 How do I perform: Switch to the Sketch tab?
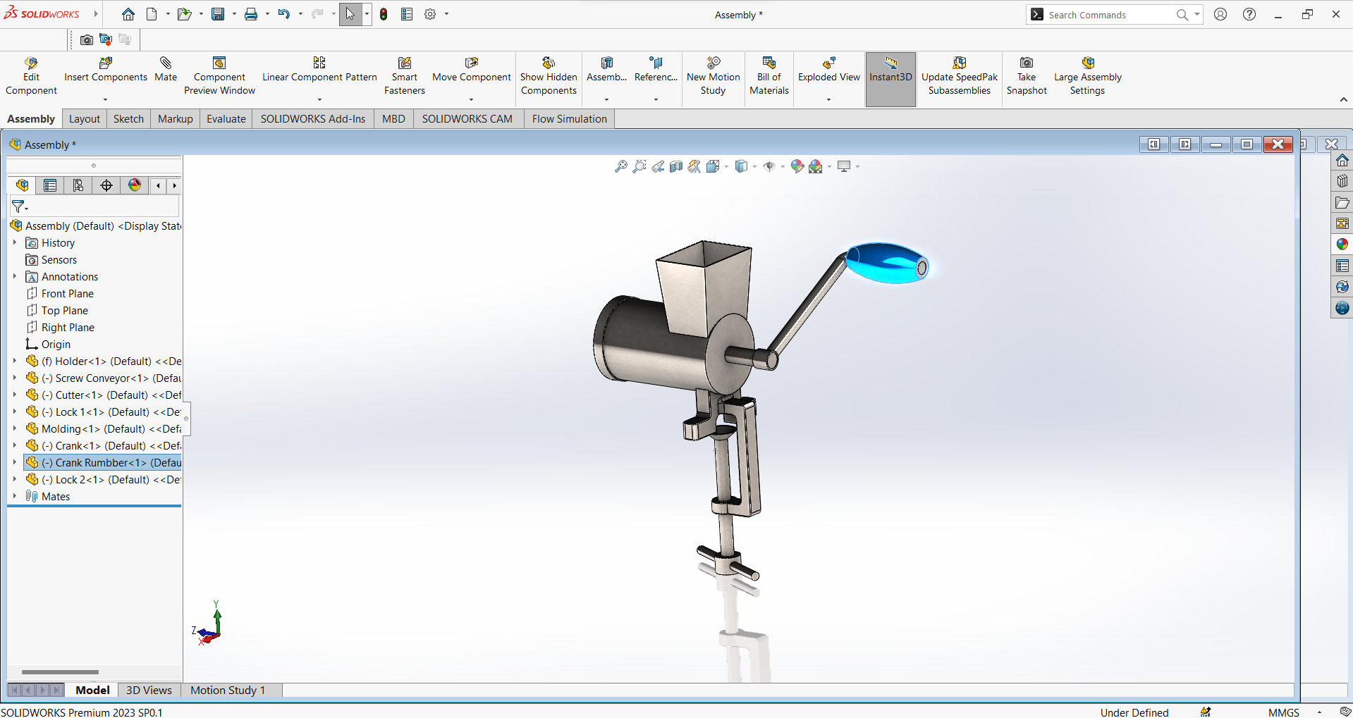pos(128,119)
